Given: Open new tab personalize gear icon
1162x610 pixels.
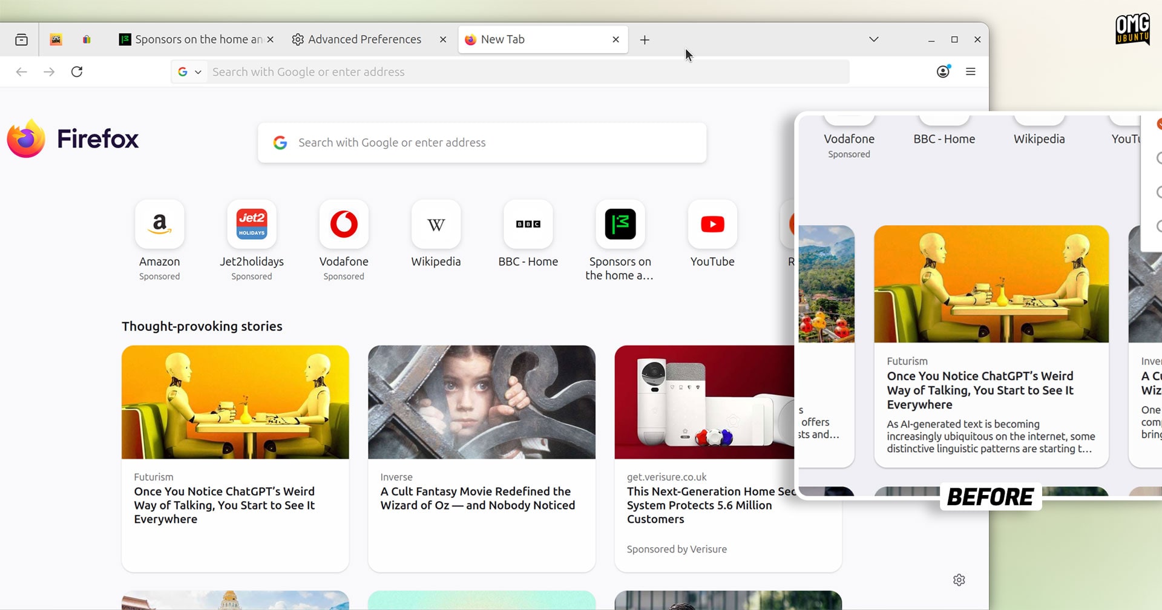Looking at the screenshot, I should point(959,580).
